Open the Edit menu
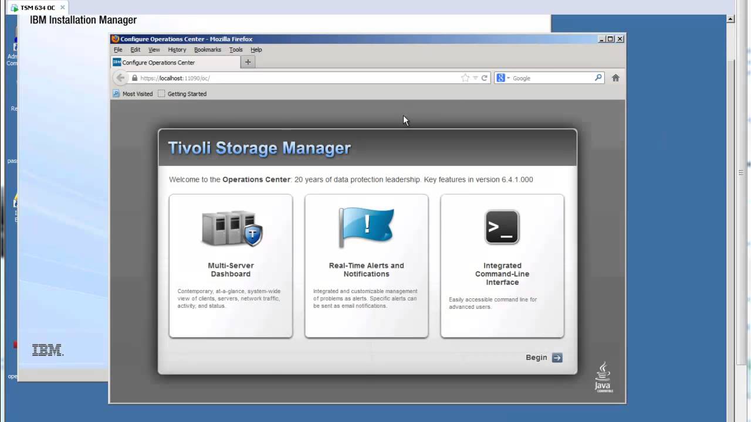 [x=136, y=50]
